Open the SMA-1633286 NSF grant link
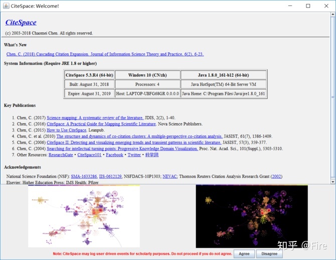 [x=83, y=176]
